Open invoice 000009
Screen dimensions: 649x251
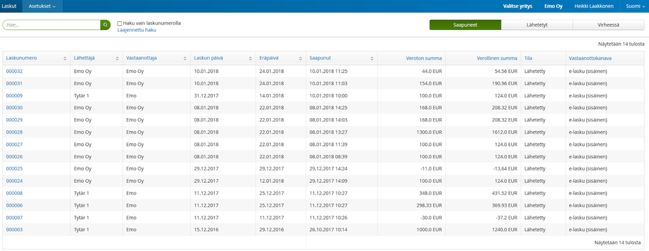point(14,95)
